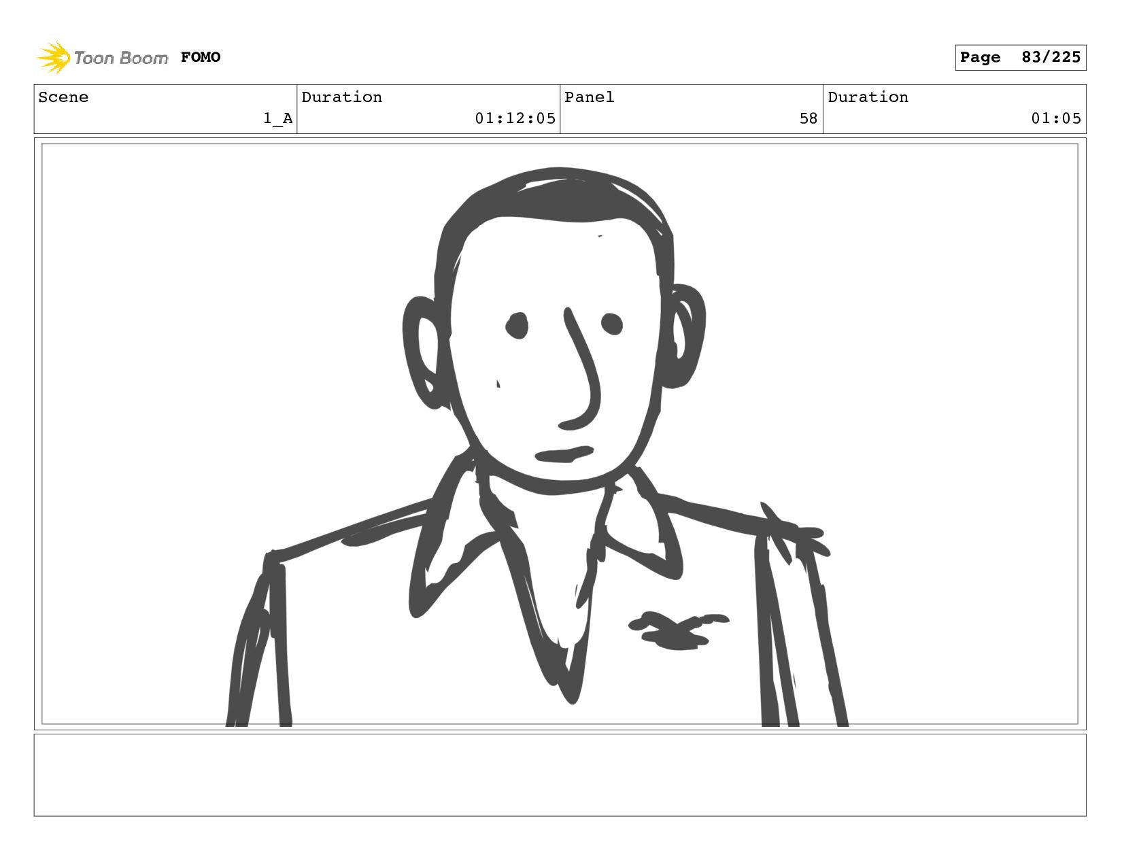The width and height of the screenshot is (1122, 867).
Task: Click the Scene label
Action: (x=63, y=97)
